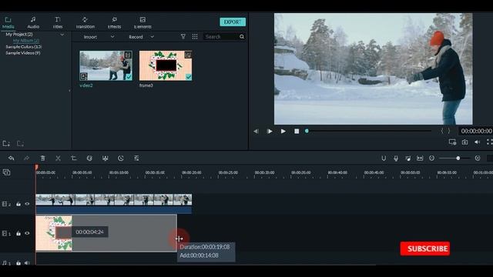
Task: Click the Stop button in preview
Action: point(297,132)
